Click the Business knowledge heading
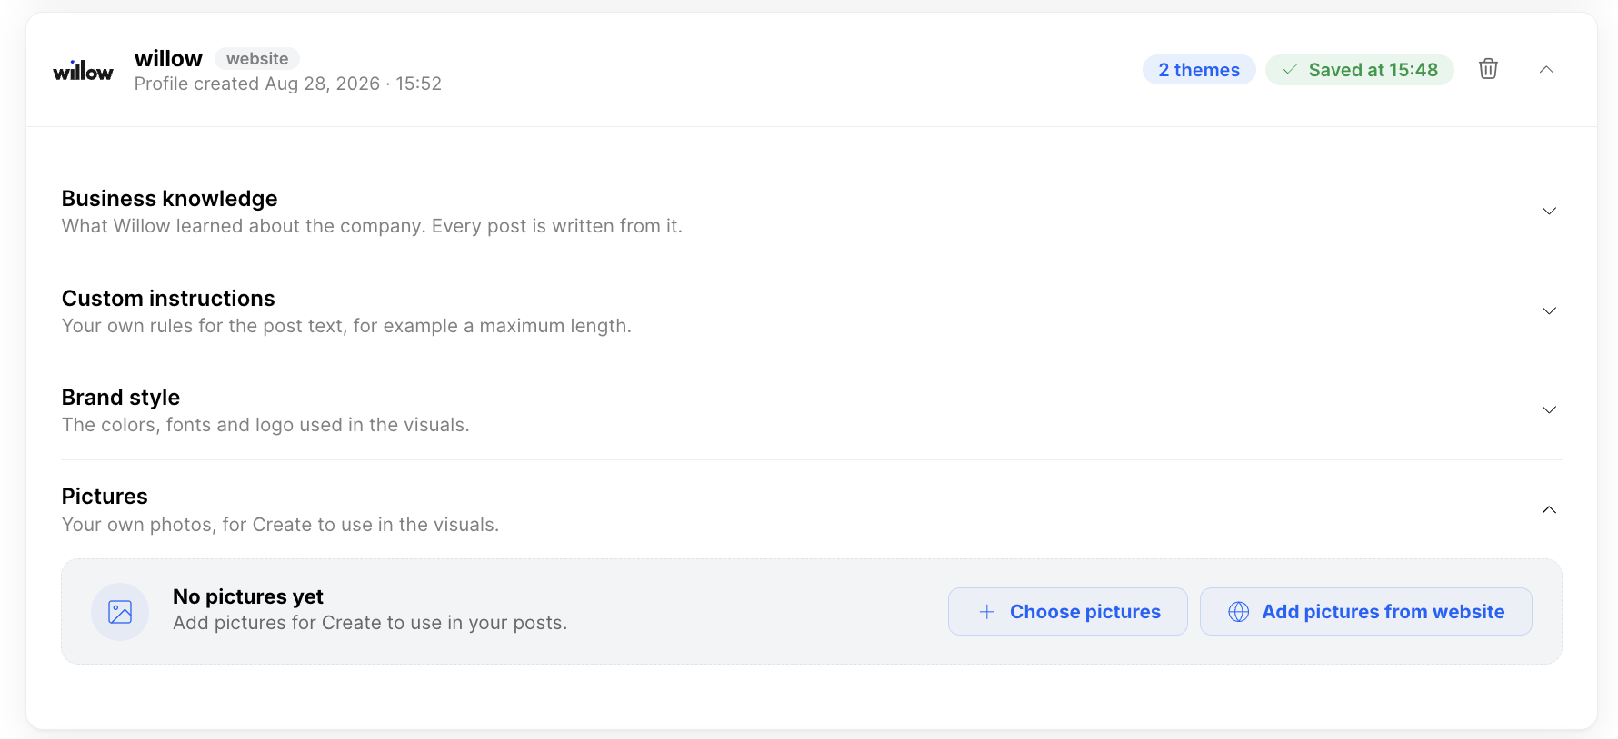The height and width of the screenshot is (739, 1618). (170, 199)
